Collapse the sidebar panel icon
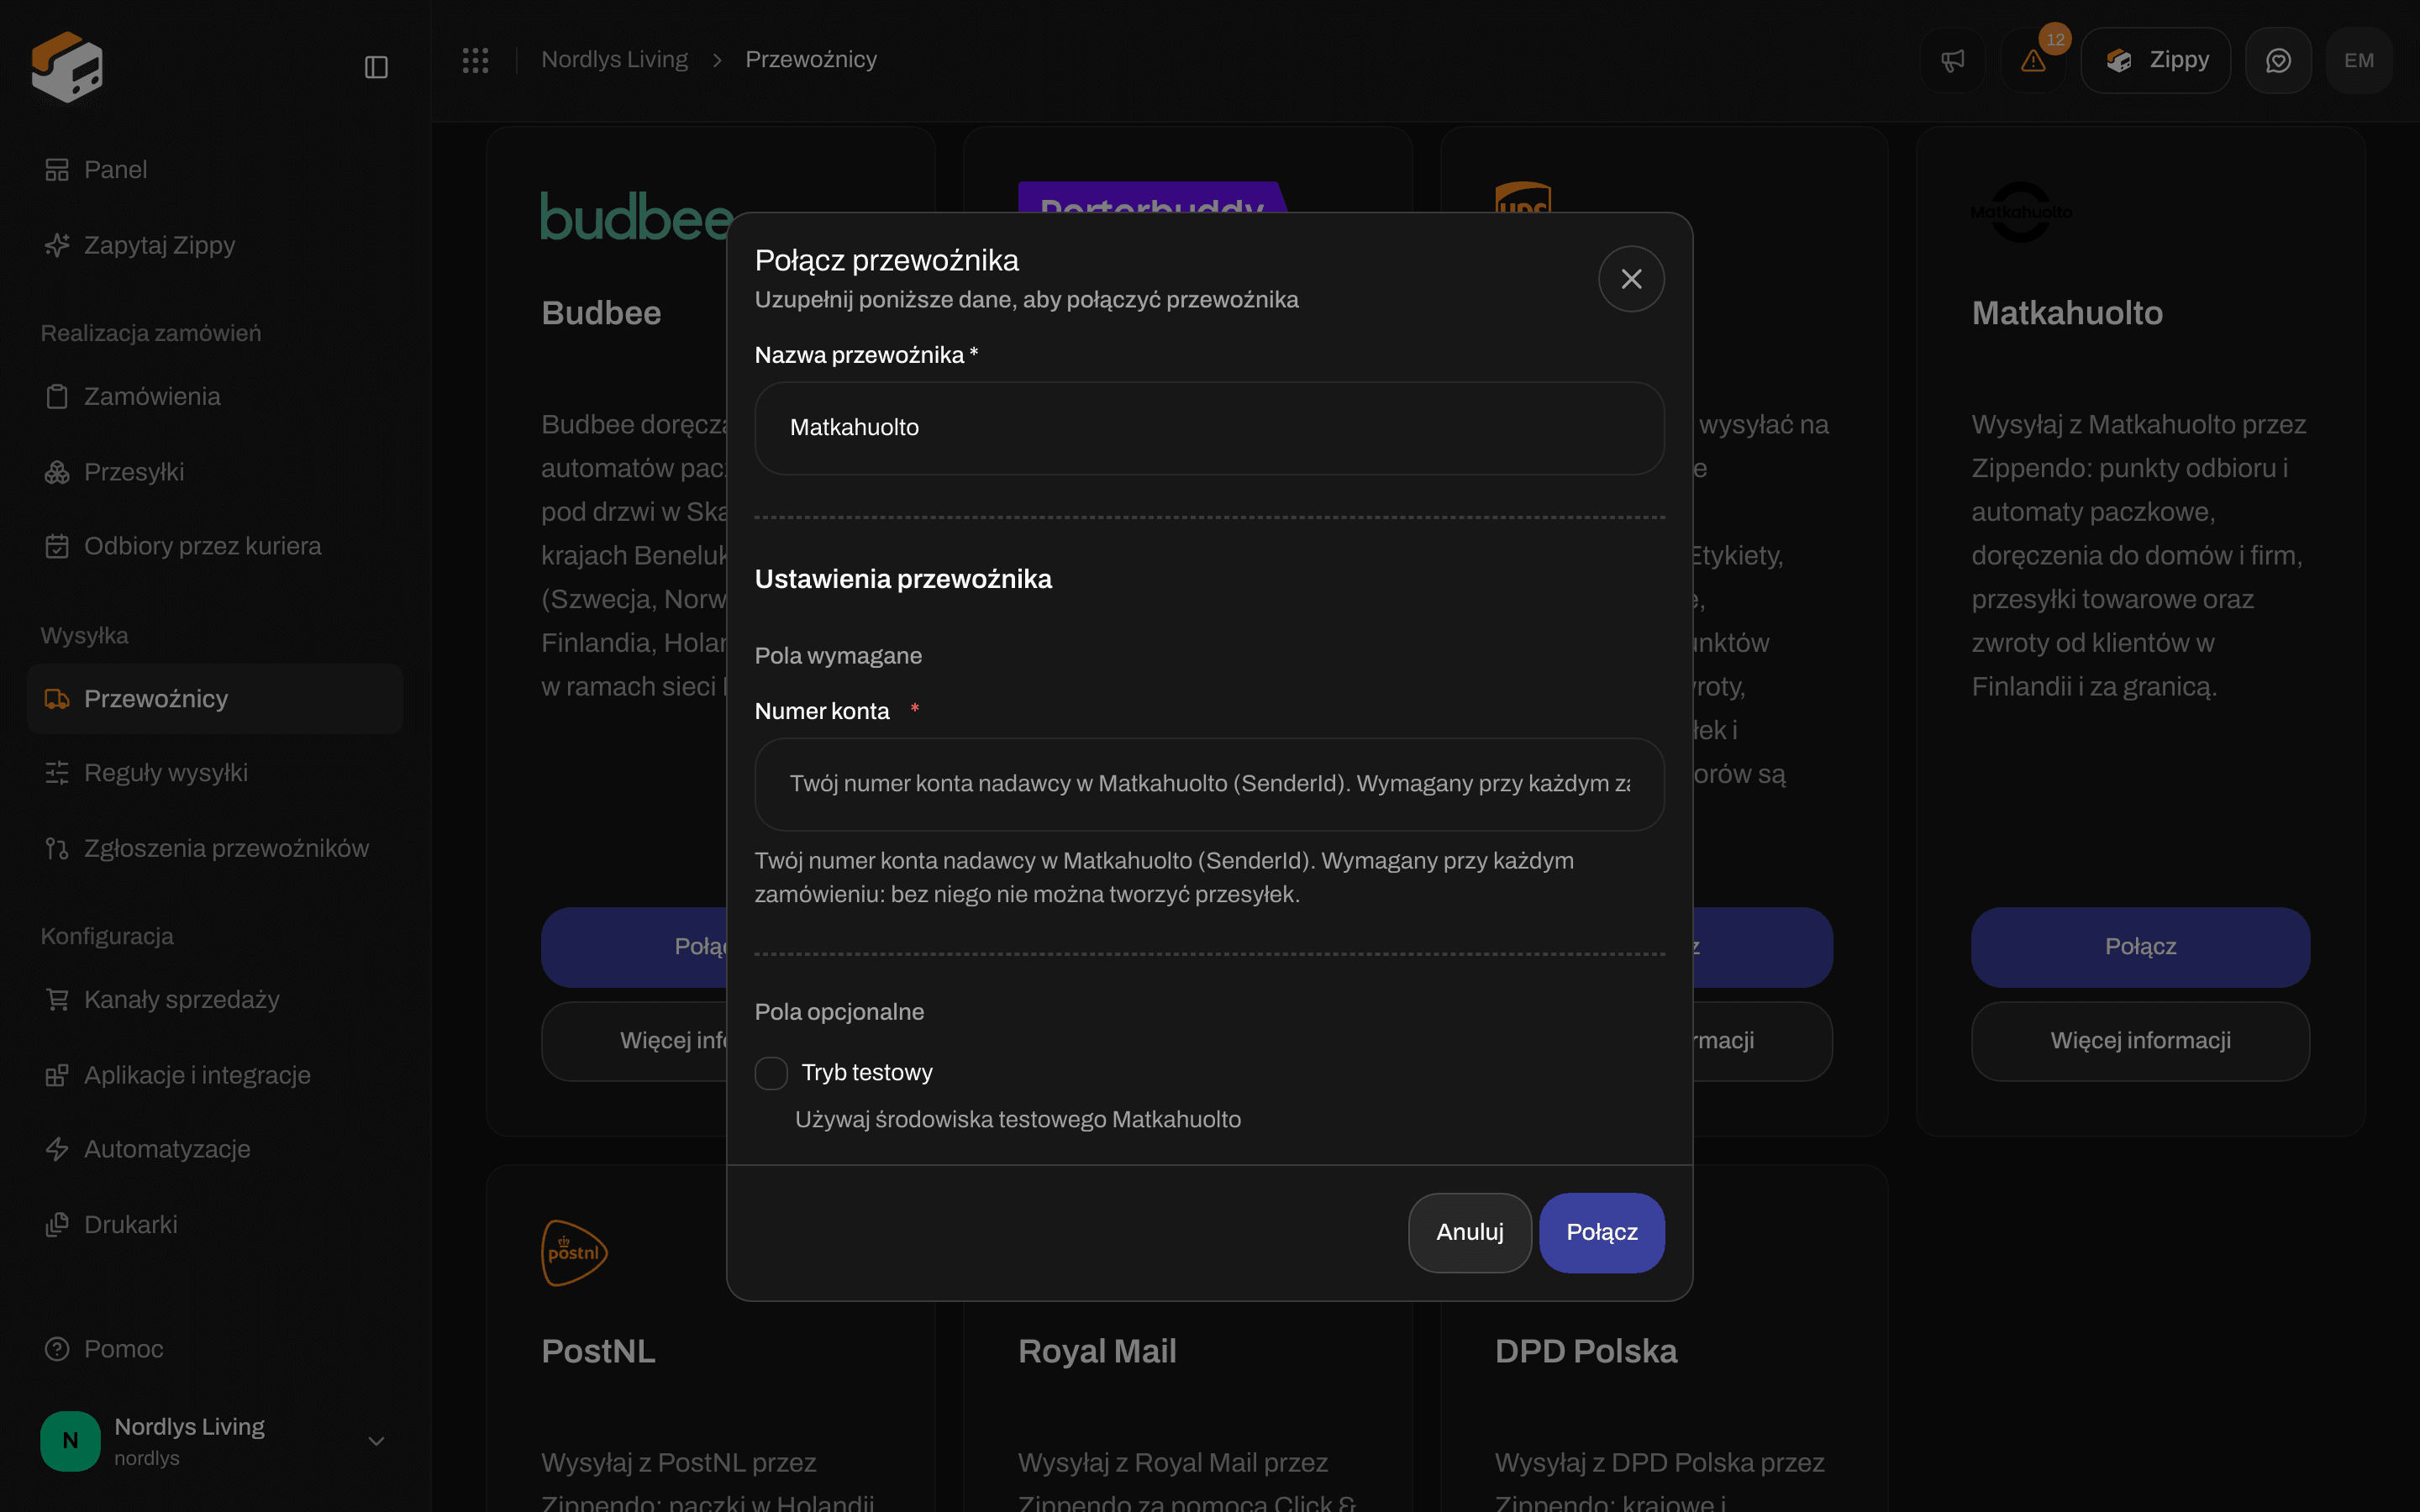Image resolution: width=2420 pixels, height=1512 pixels. click(x=376, y=67)
